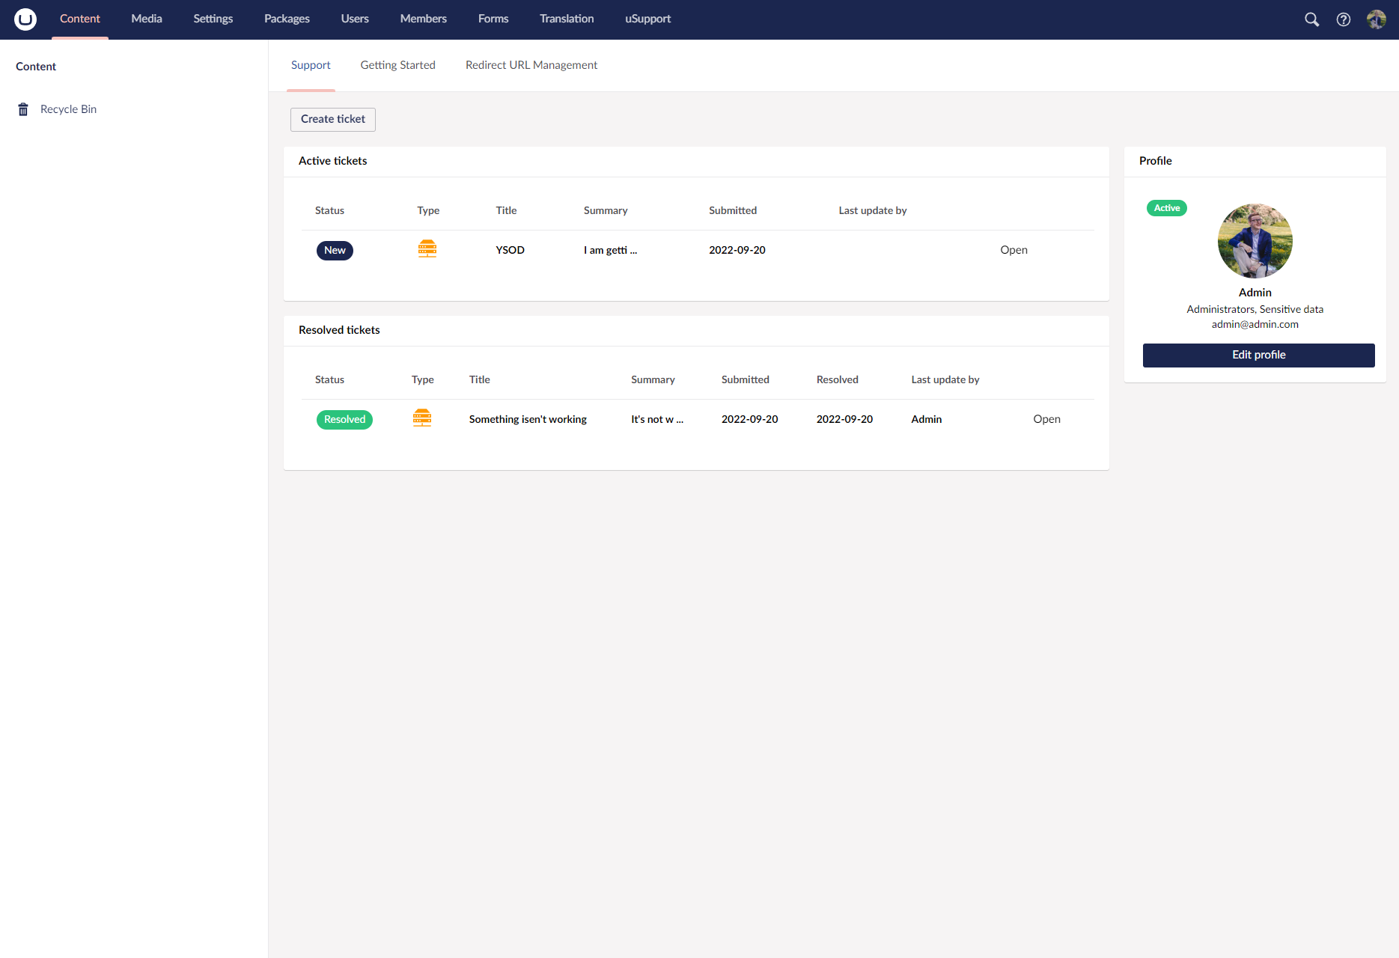Click the Create ticket button
The image size is (1399, 958).
coord(333,119)
